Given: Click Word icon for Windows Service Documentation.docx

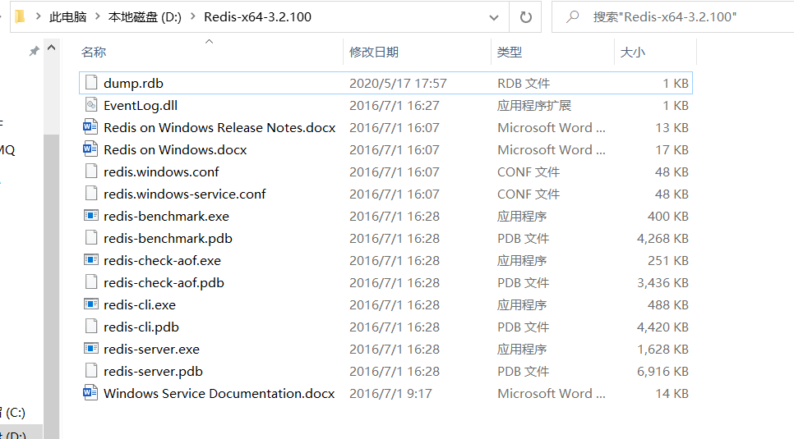Looking at the screenshot, I should point(90,392).
